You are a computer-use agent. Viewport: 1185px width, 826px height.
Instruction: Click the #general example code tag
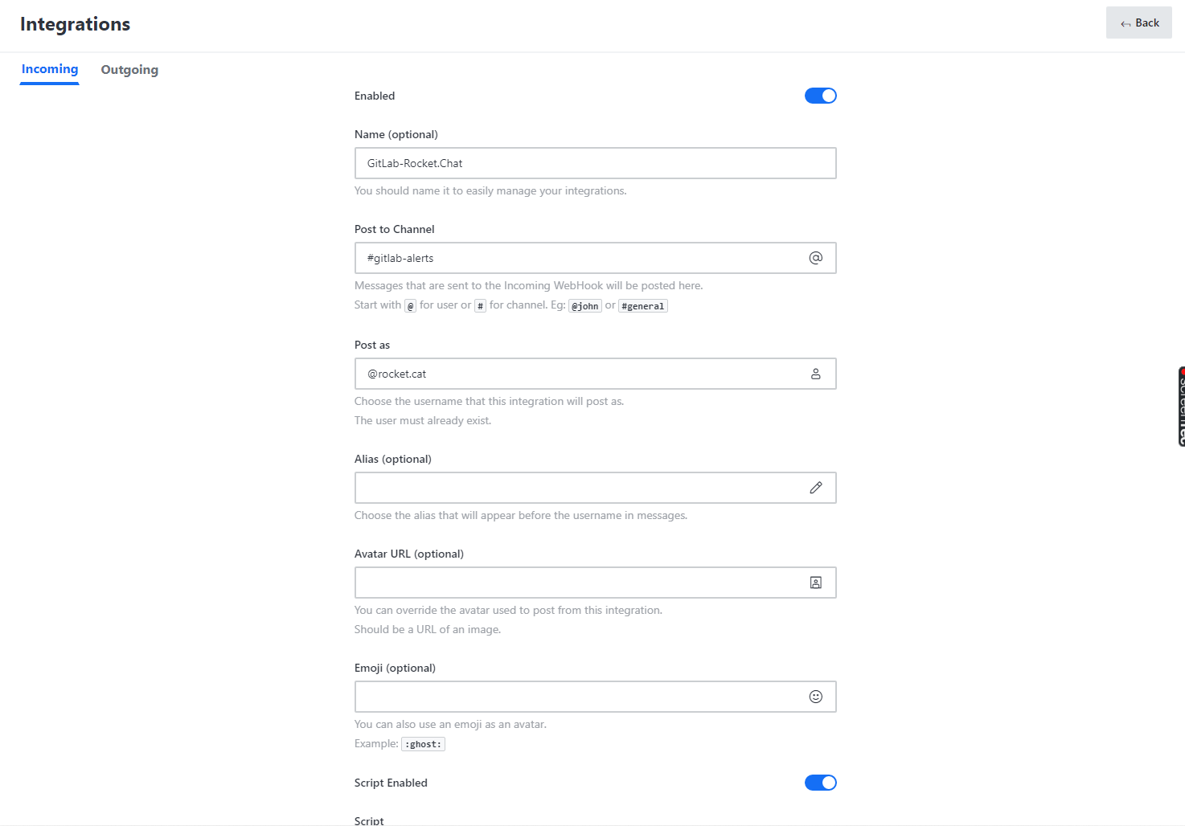click(x=642, y=306)
